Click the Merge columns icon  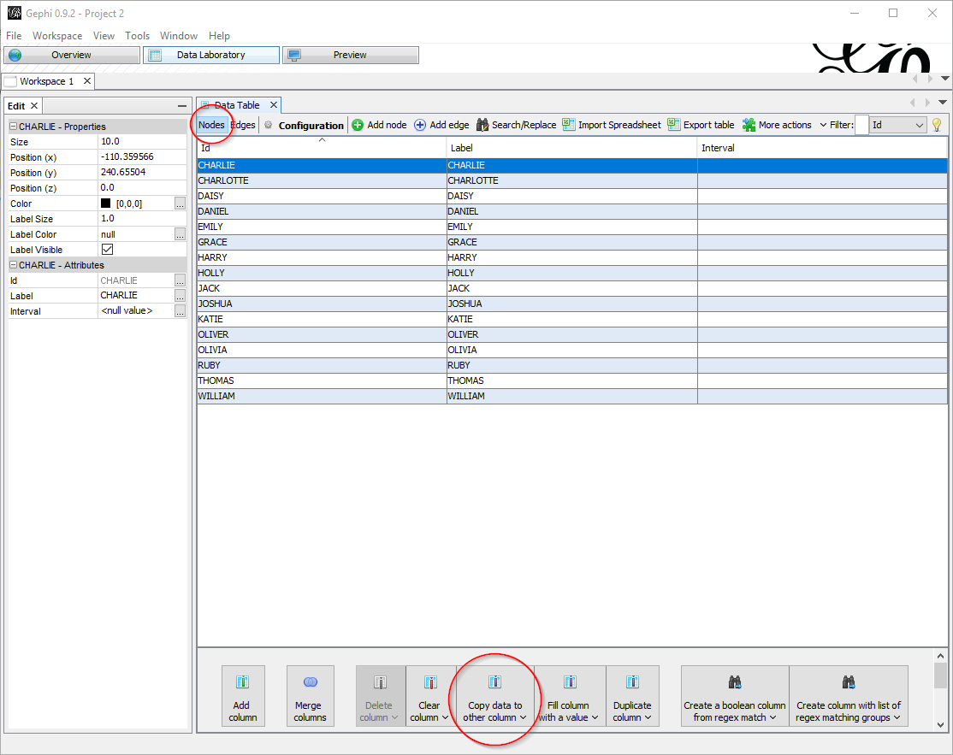pos(310,682)
